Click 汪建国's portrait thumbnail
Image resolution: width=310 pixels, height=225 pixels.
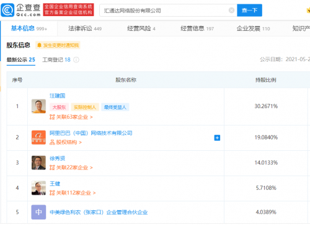point(38,106)
